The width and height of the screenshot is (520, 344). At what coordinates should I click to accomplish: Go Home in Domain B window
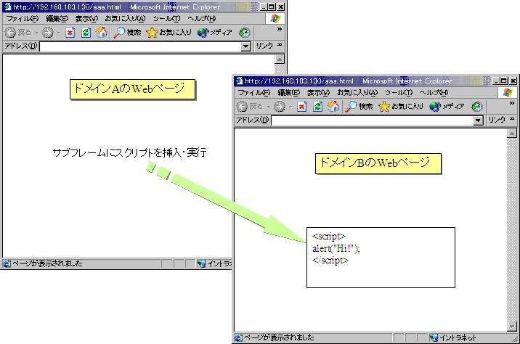point(333,107)
